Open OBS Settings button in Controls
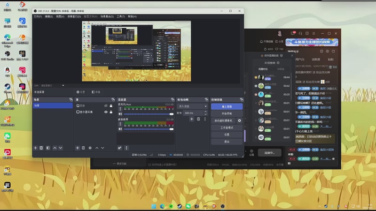This screenshot has width=376, height=211. (x=227, y=135)
